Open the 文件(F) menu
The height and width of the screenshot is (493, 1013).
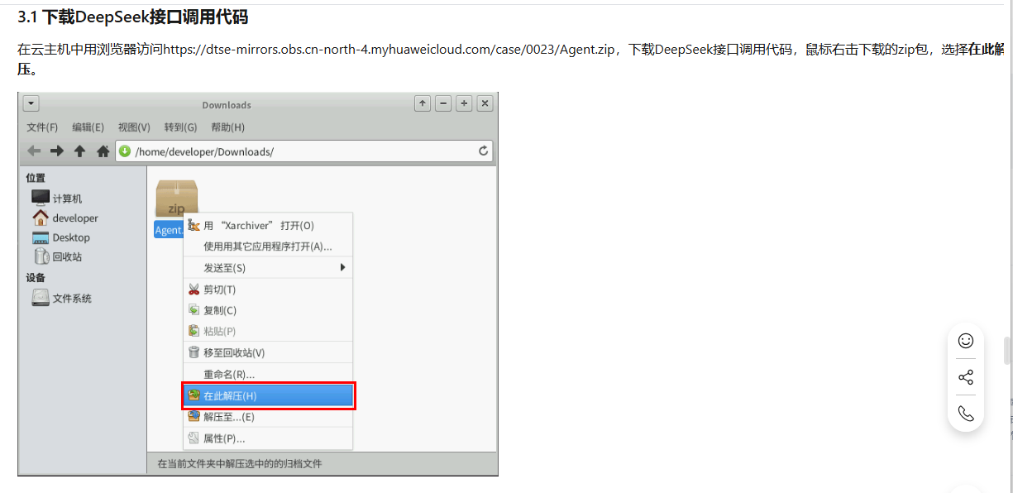tap(42, 127)
